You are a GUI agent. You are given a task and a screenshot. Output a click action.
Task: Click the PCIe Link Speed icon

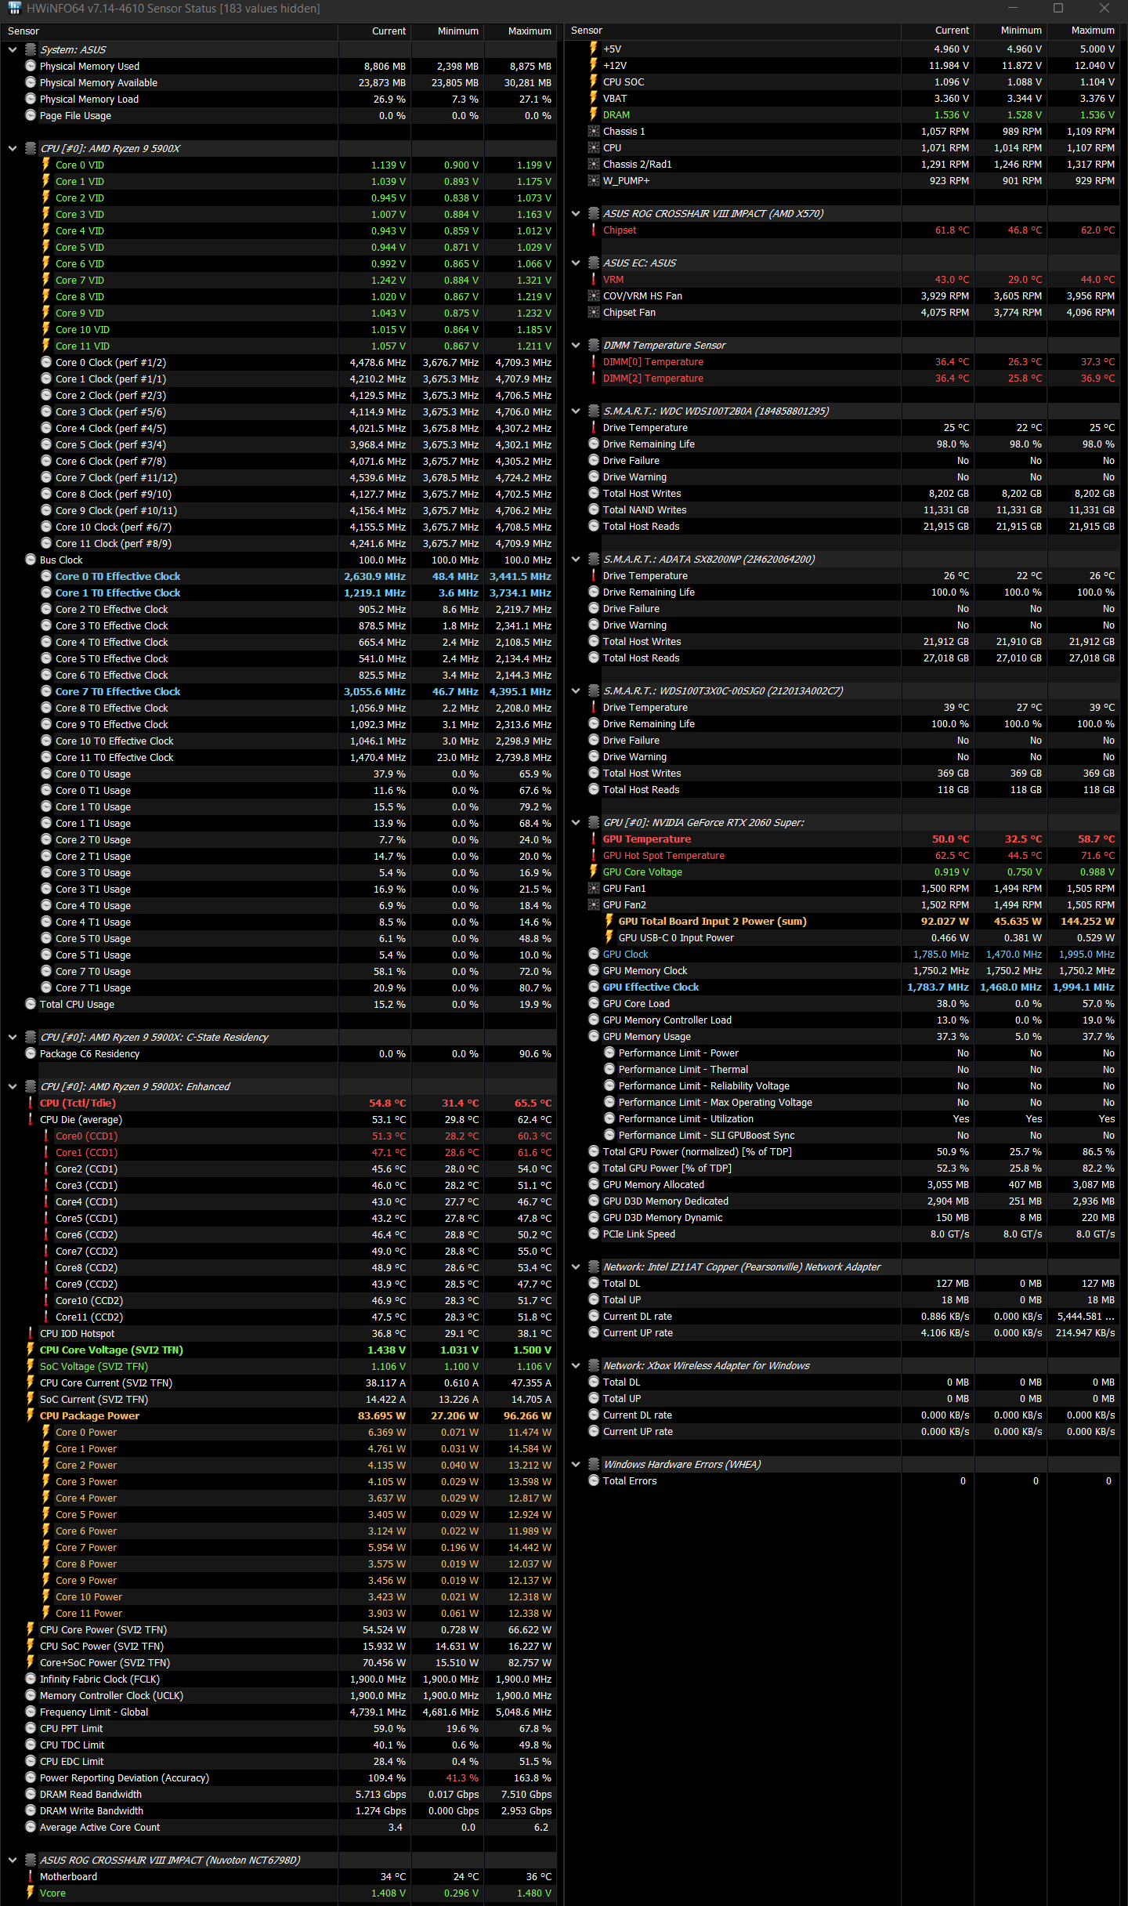click(594, 1234)
